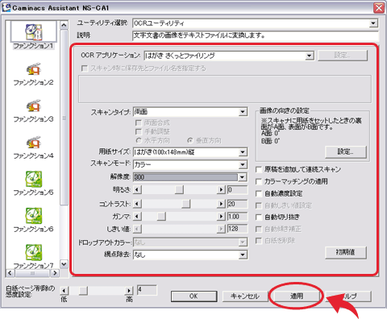Open the 網点除去 dropdown
This screenshot has width=387, height=319.
(x=243, y=255)
